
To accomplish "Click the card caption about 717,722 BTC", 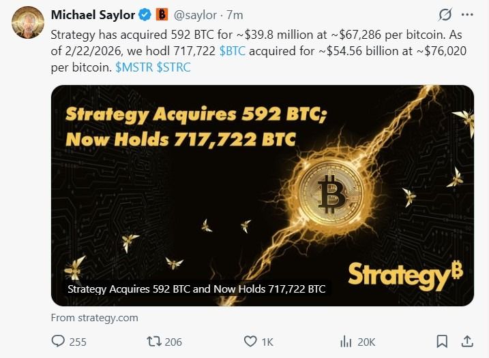I will click(x=197, y=289).
